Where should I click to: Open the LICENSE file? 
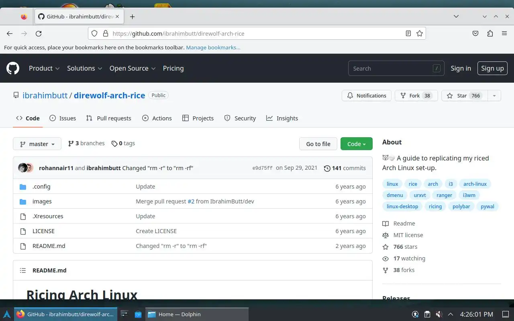(43, 231)
